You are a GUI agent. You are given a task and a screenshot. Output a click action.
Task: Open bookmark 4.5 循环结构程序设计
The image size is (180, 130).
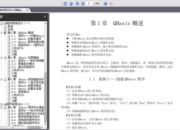pyautogui.click(x=25, y=123)
